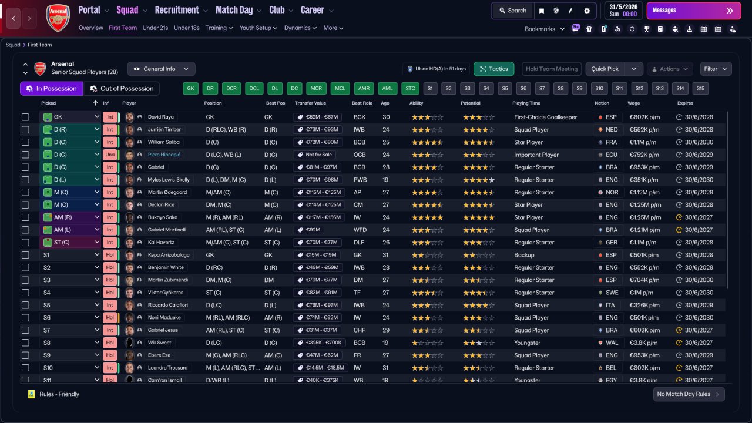
Task: Tick the checkbox for Declan Rice
Action: [x=25, y=205]
